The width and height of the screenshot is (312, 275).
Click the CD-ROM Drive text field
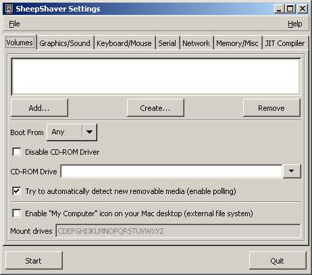172,172
